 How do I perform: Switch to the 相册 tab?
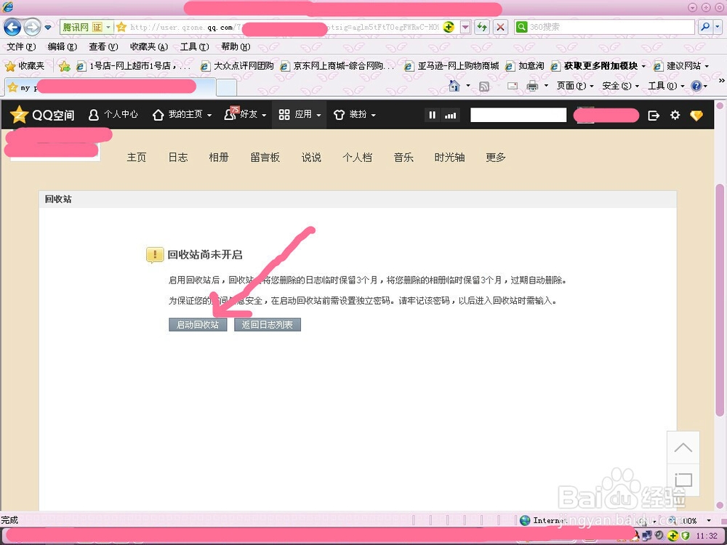219,157
